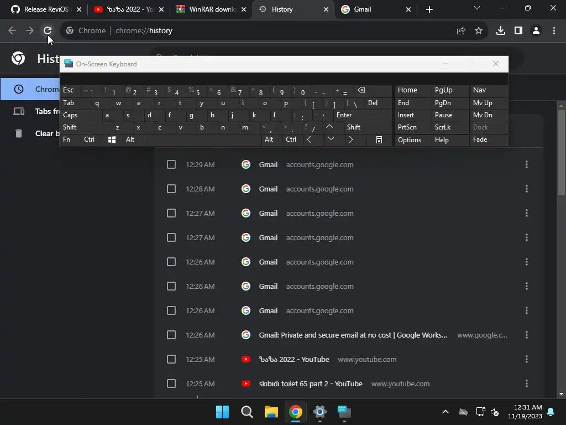Open more actions for 12:29 AM Gmail entry
566x425 pixels.
[x=527, y=164]
